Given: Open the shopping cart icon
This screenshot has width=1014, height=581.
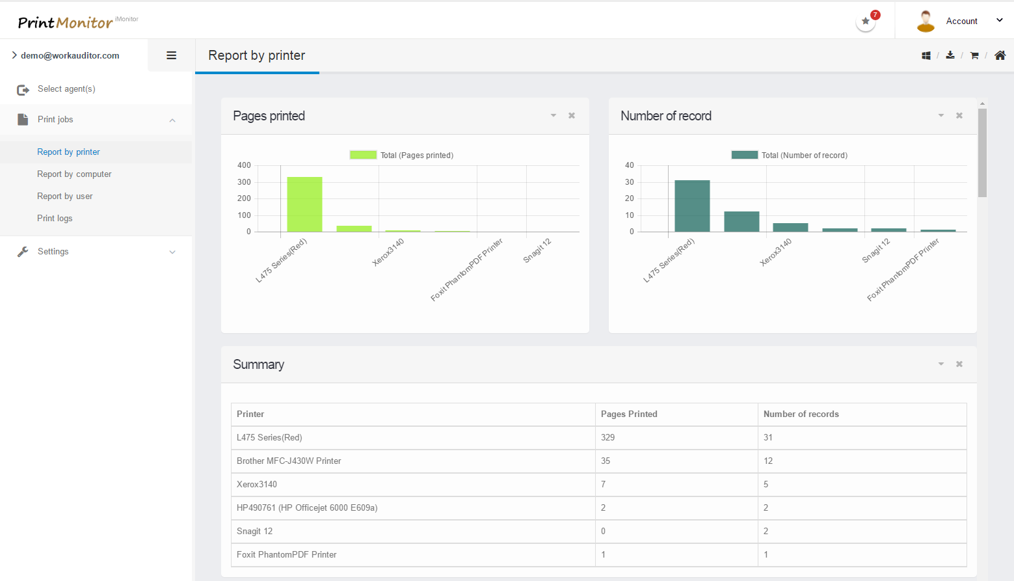Looking at the screenshot, I should click(974, 56).
